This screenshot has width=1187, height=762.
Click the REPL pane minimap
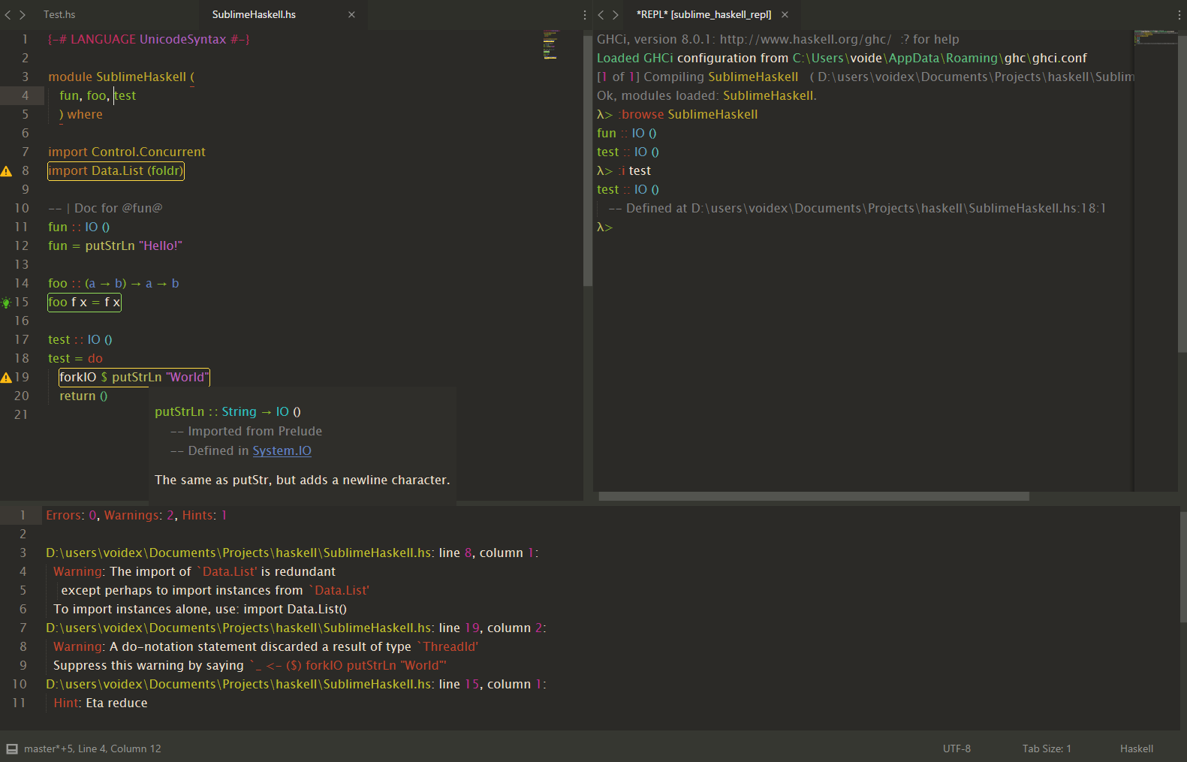[1155, 37]
